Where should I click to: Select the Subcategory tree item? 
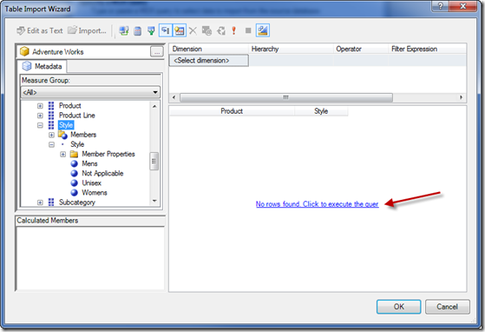[77, 203]
